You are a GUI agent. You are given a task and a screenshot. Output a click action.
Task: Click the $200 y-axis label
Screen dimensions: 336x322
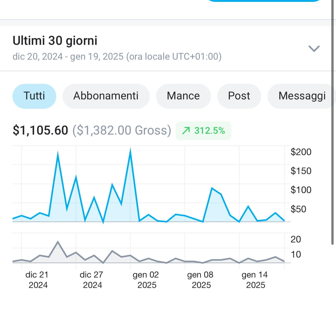[301, 152]
